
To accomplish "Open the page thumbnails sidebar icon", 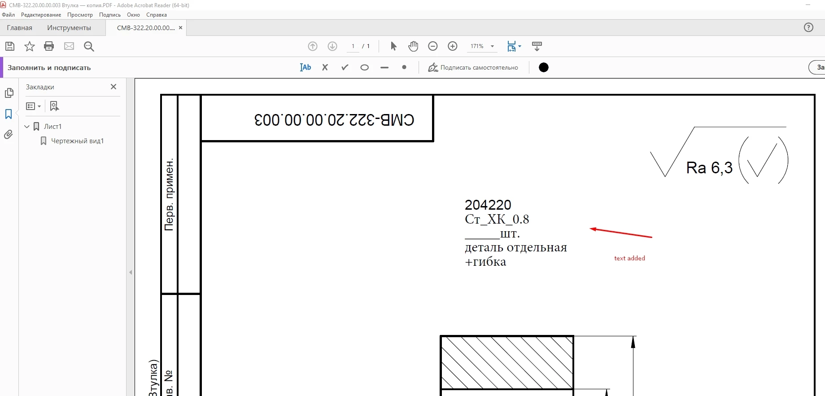I will [9, 93].
